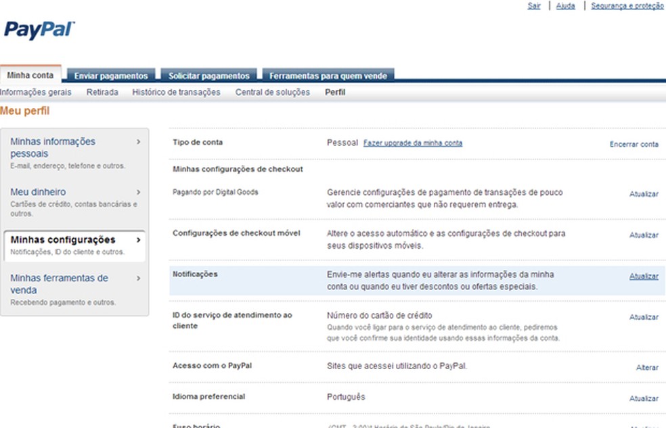Go to Central de soluções

(272, 92)
